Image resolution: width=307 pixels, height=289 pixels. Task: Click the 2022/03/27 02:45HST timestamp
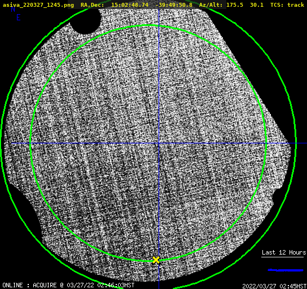pyautogui.click(x=274, y=286)
